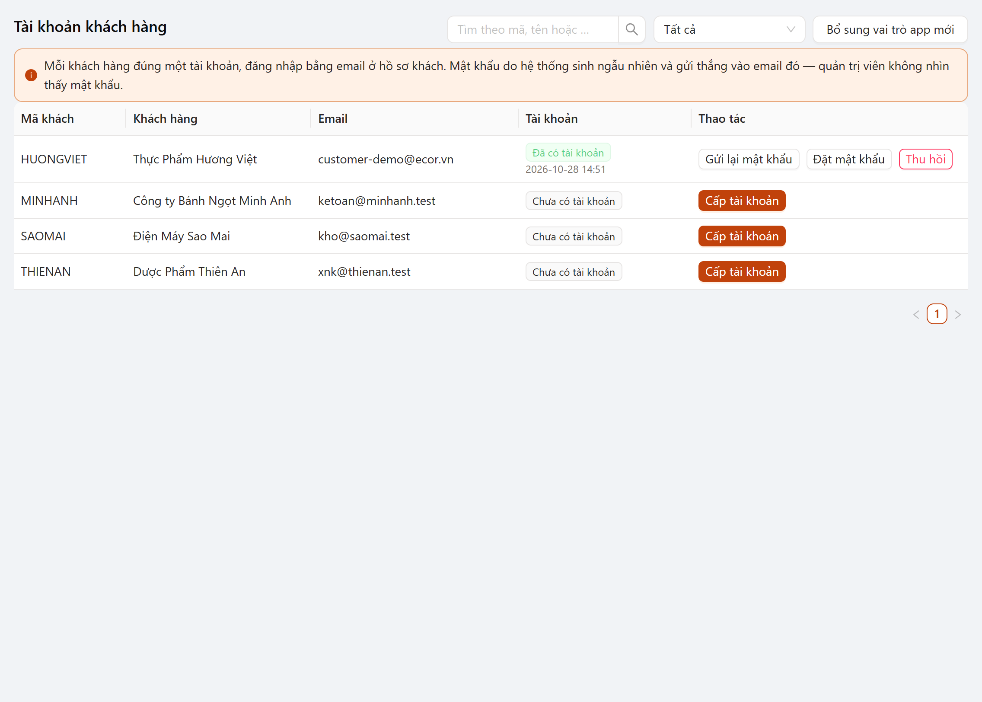This screenshot has width=982, height=702.
Task: Click customer code THIENAN
Action: (46, 271)
